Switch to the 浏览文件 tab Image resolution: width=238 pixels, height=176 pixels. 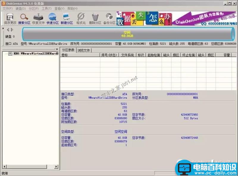84,50
